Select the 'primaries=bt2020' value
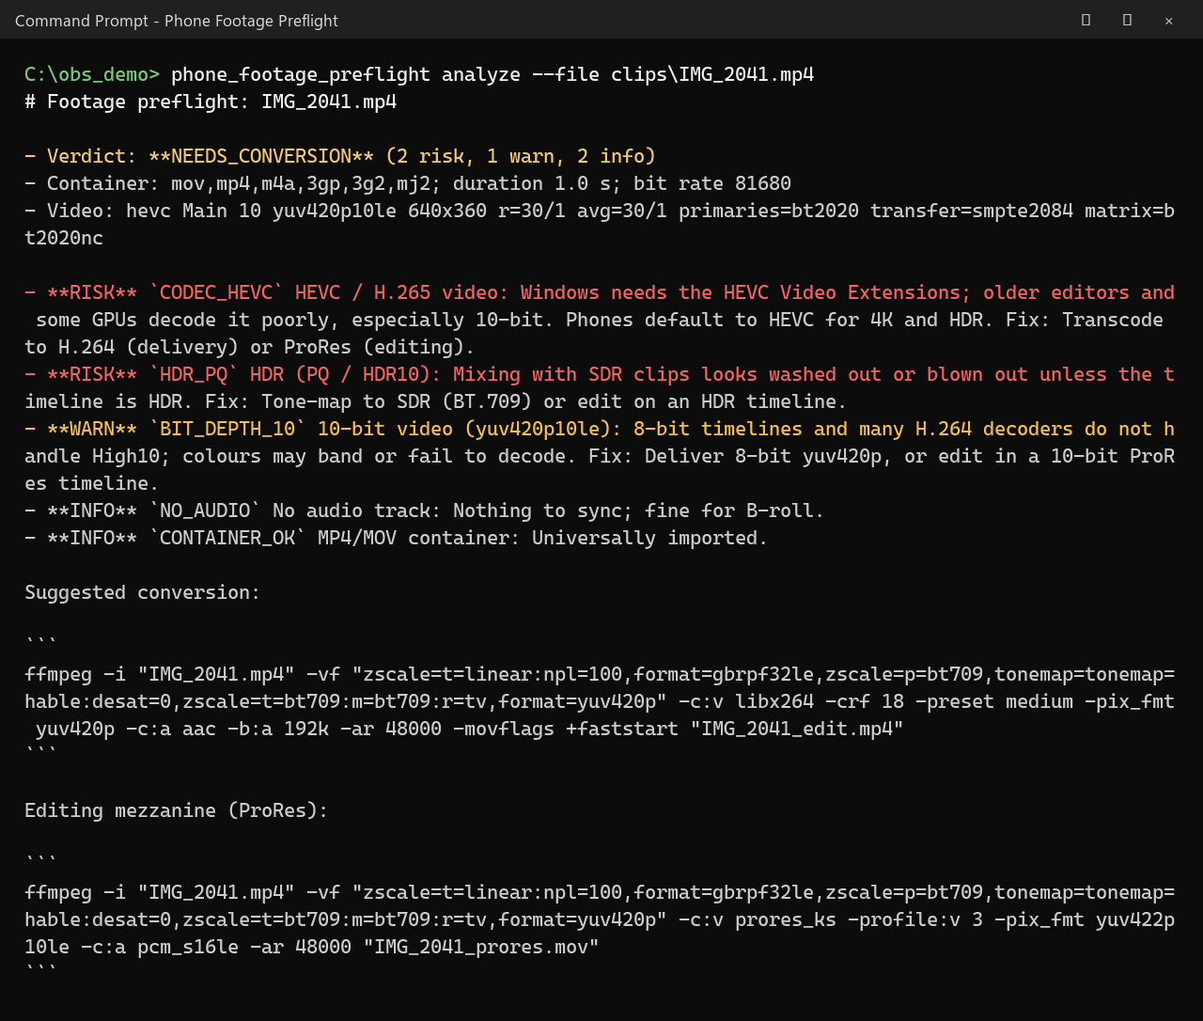 tap(769, 211)
